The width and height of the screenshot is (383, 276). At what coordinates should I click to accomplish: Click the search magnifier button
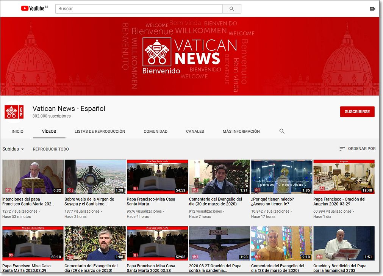(232, 9)
